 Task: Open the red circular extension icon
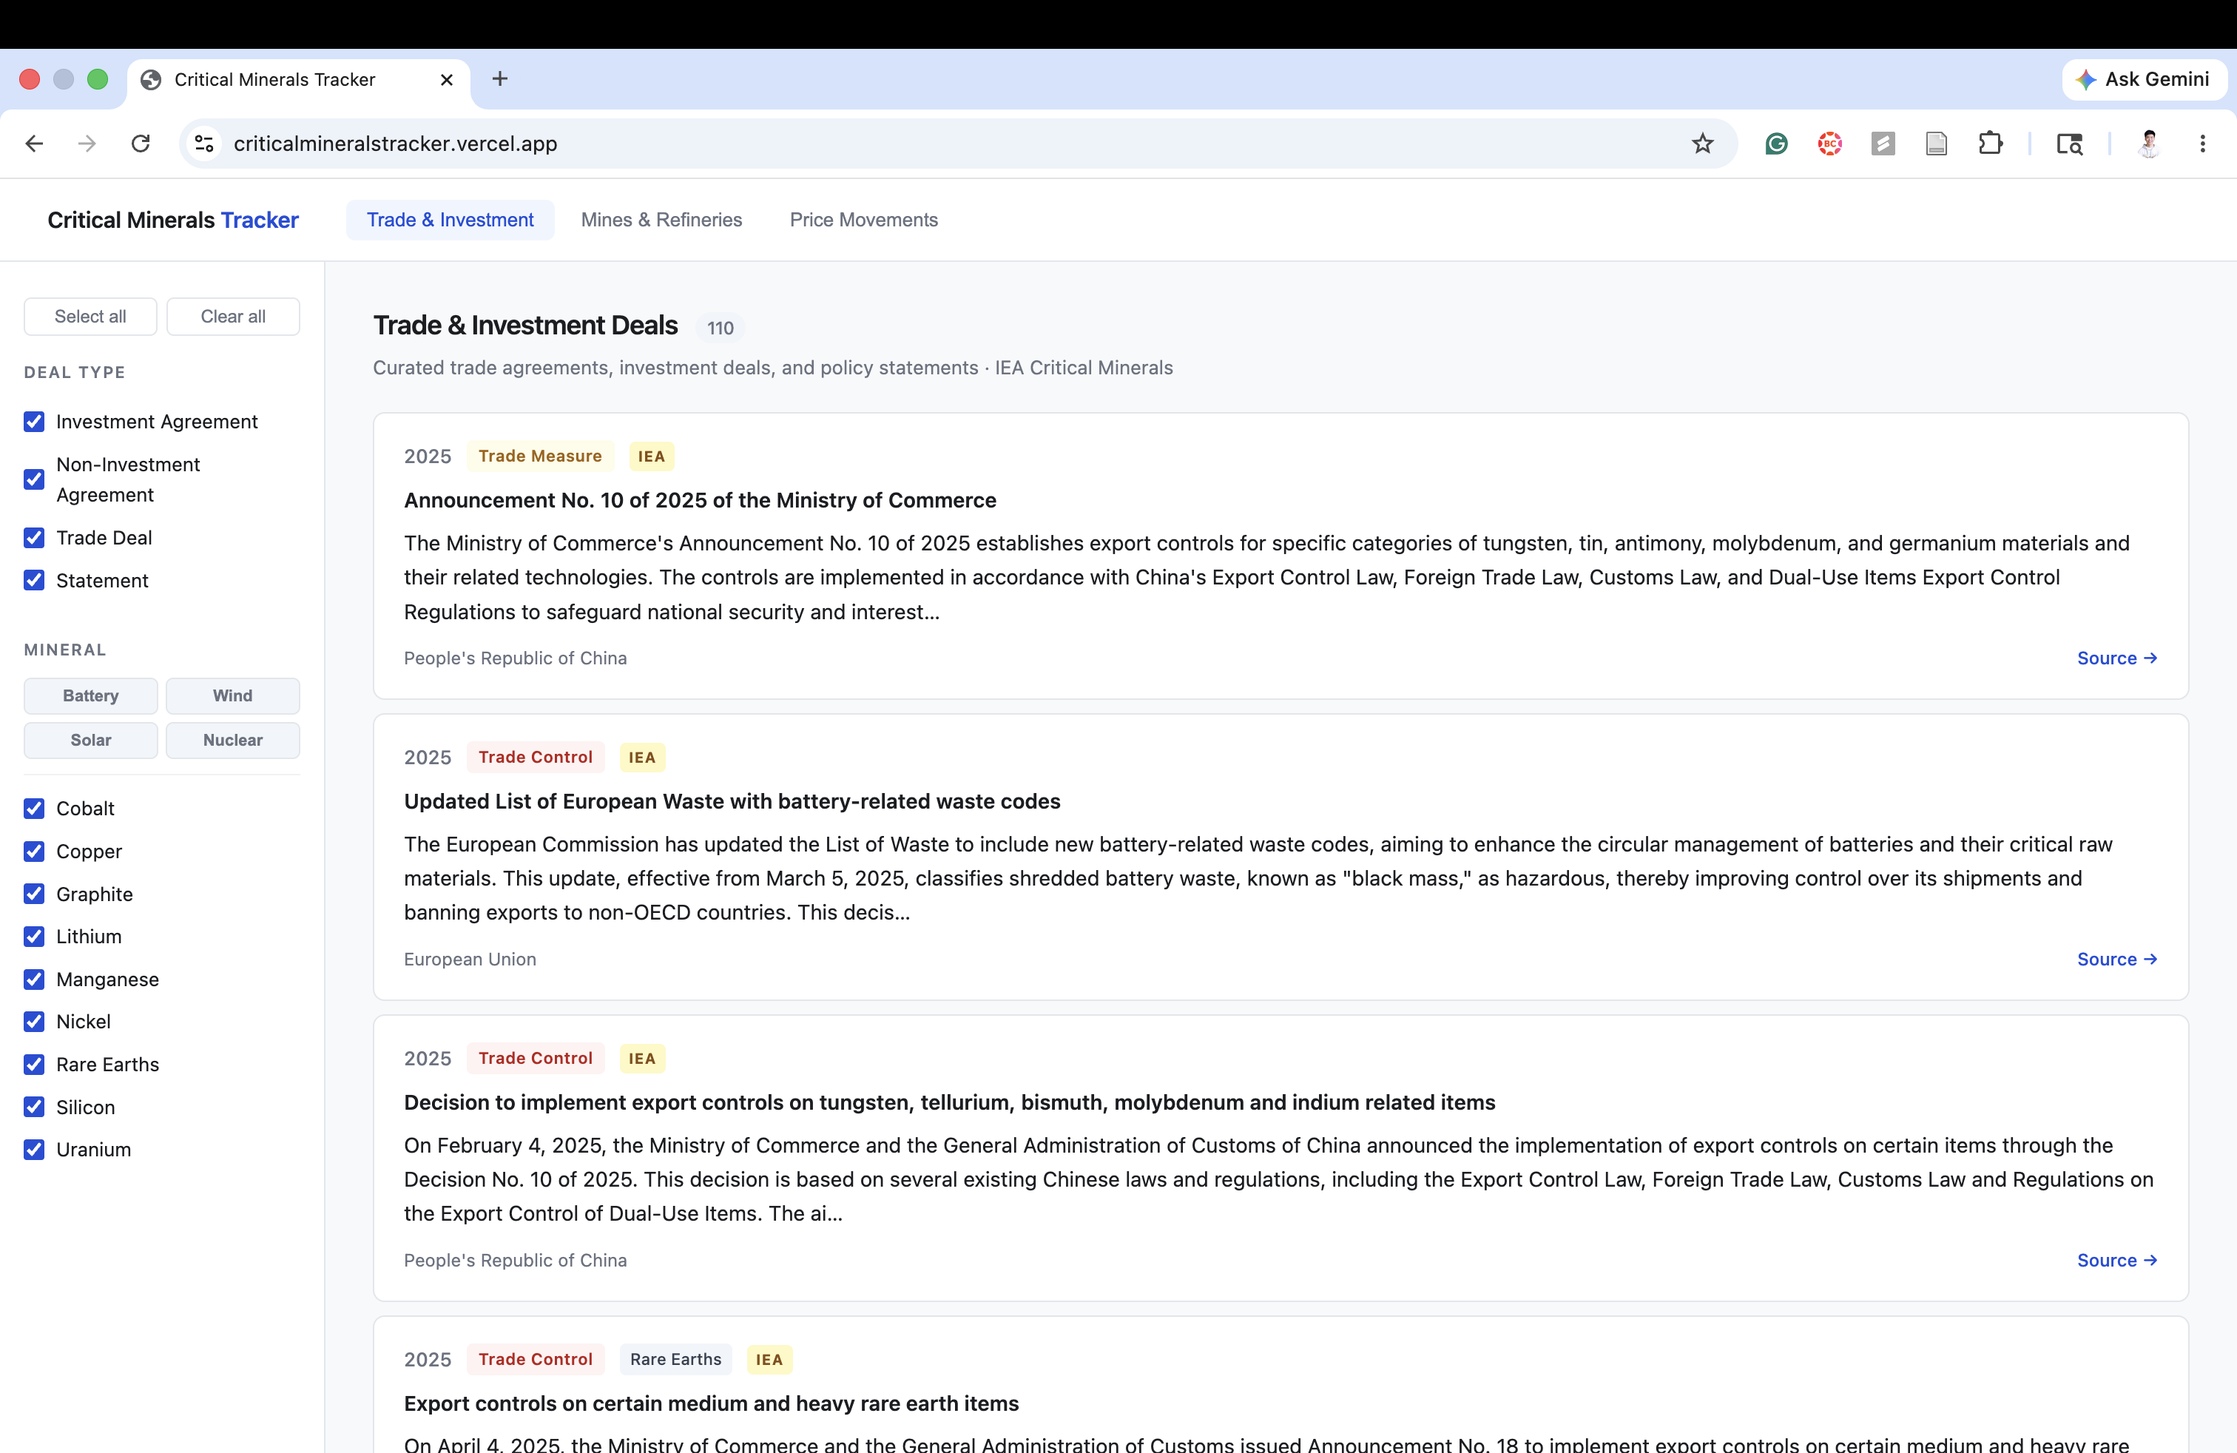coord(1829,144)
